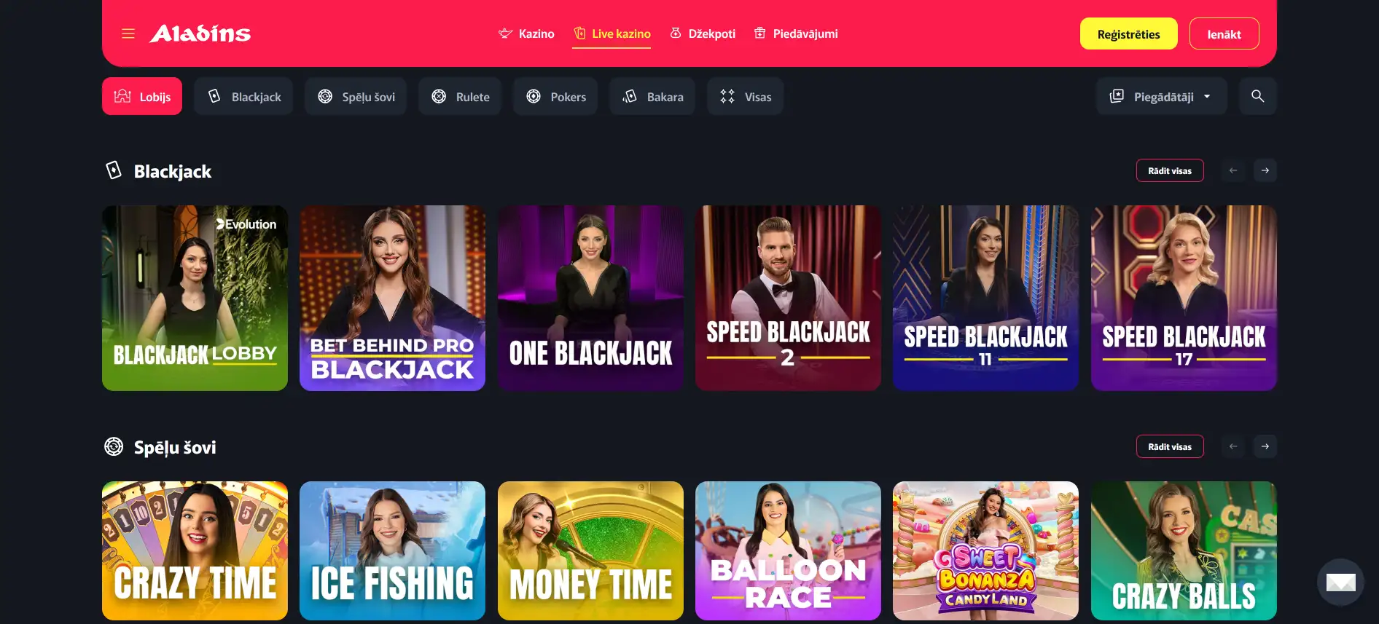Viewport: 1379px width, 624px height.
Task: Open Džekpoti in the top menu
Action: pyautogui.click(x=703, y=33)
